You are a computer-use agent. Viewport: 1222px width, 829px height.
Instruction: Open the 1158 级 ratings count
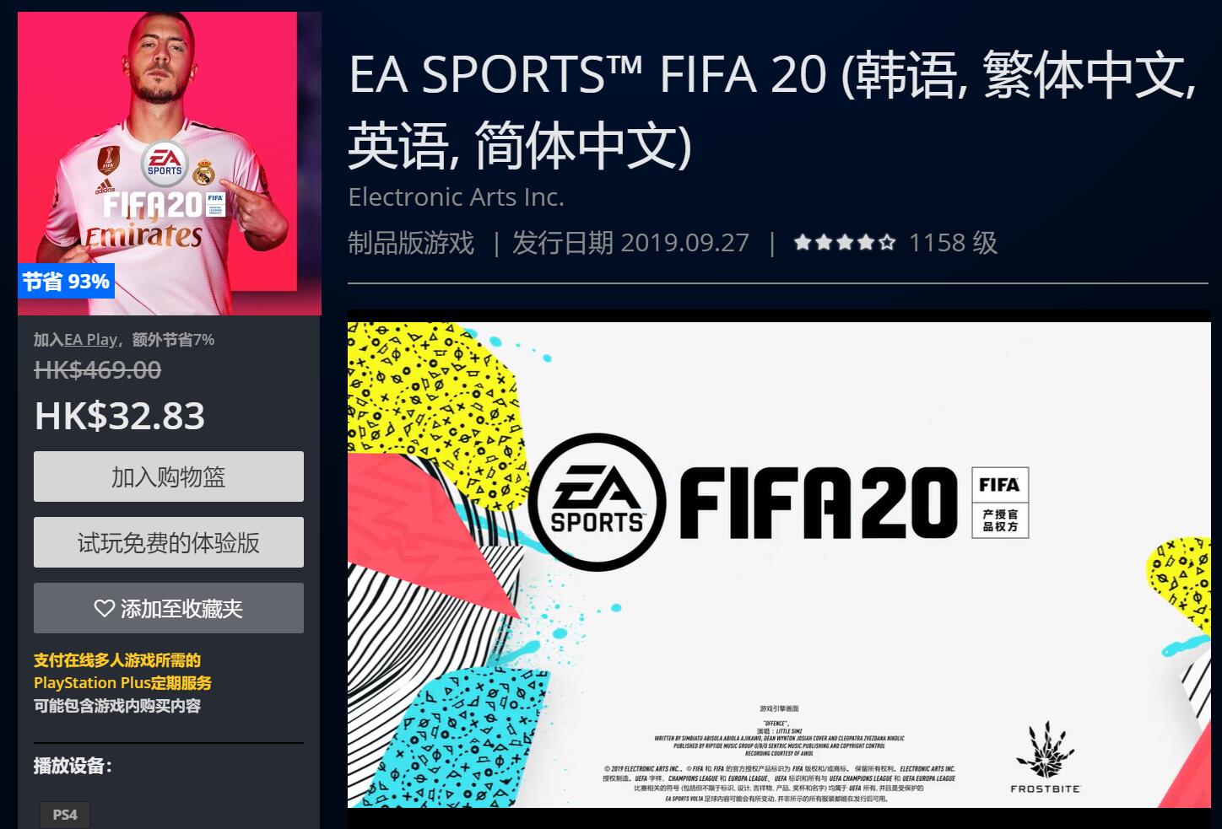tap(953, 243)
